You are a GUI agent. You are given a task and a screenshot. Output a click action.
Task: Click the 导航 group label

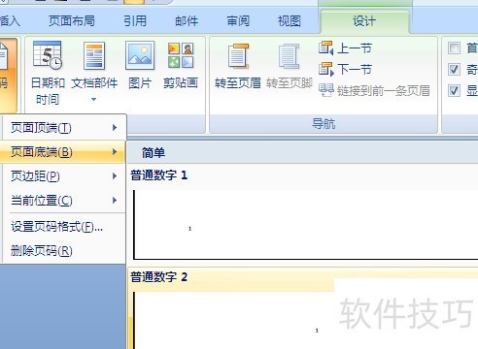(x=324, y=124)
